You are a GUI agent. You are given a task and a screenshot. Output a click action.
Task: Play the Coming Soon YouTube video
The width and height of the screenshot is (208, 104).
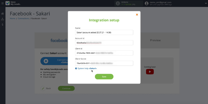click(149, 72)
